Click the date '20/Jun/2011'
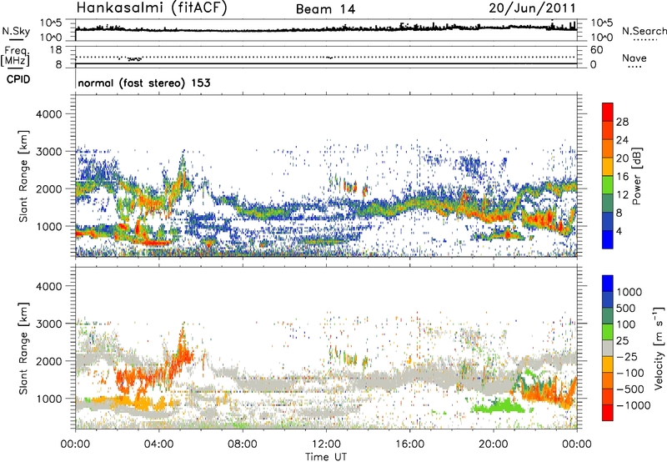The width and height of the screenshot is (667, 462). 532,8
